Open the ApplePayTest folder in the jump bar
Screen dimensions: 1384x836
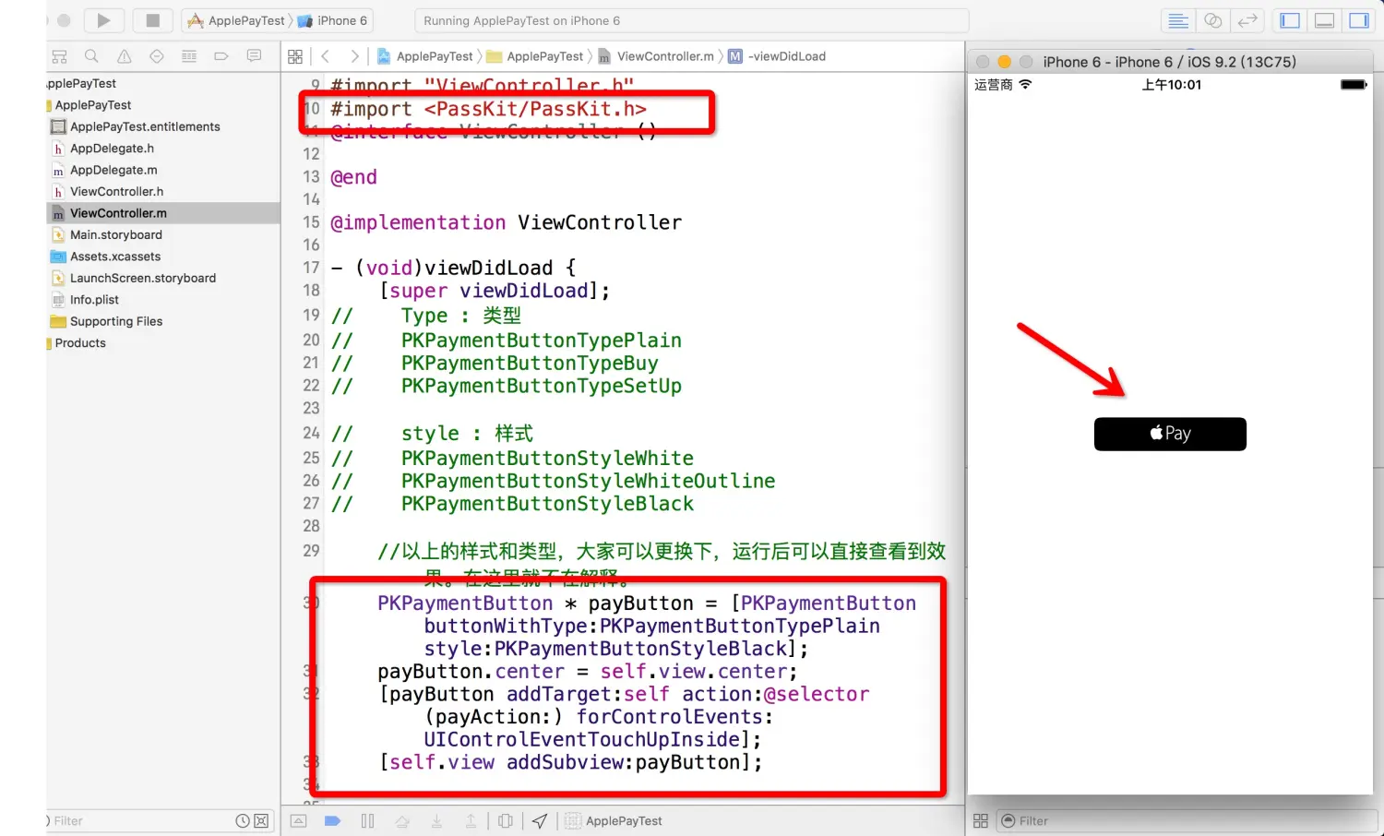click(x=535, y=56)
